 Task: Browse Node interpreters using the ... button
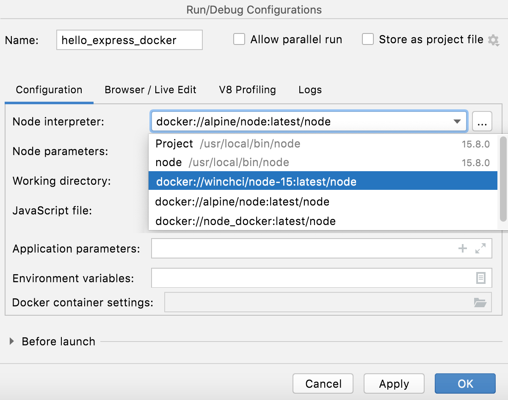(x=482, y=121)
